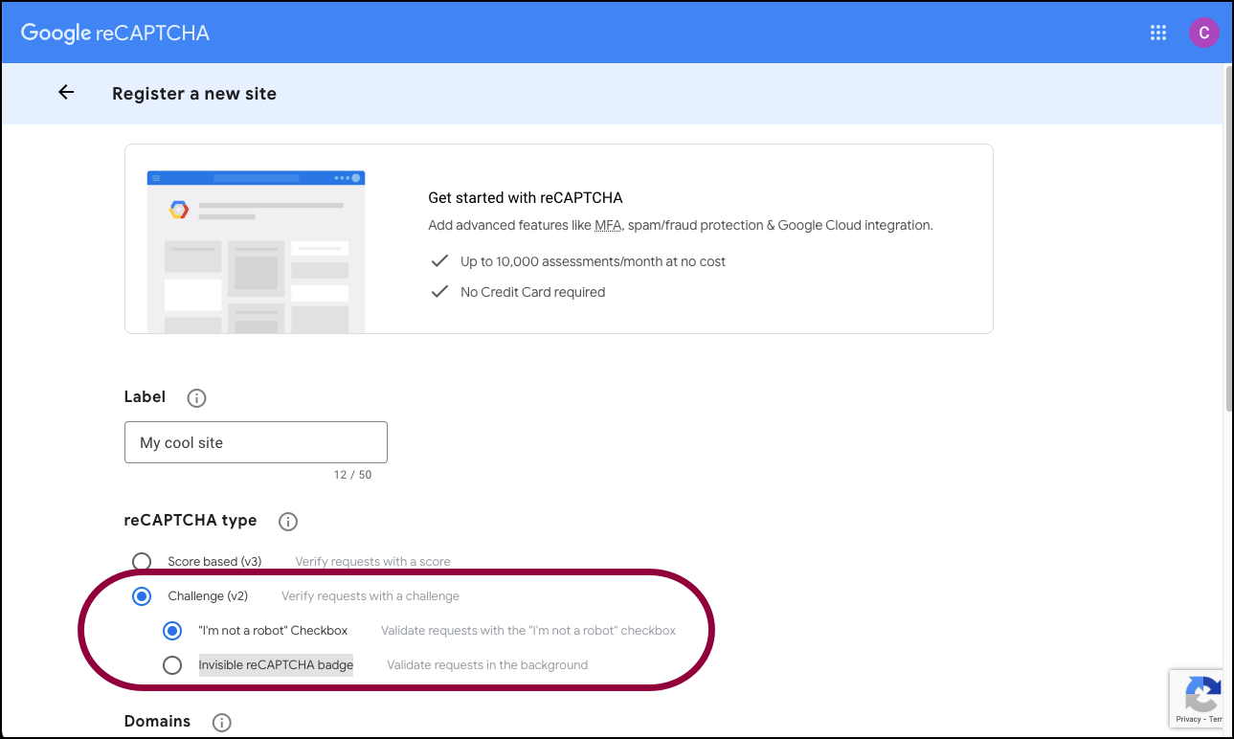Click "Validate requests in the background" description
The height and width of the screenshot is (739, 1234).
pos(487,665)
